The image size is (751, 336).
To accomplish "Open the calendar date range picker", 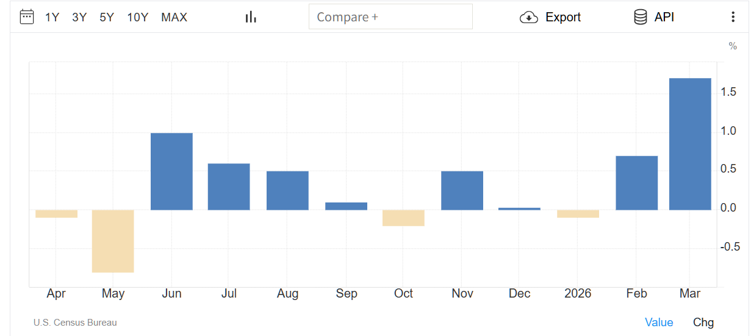I will click(x=27, y=17).
